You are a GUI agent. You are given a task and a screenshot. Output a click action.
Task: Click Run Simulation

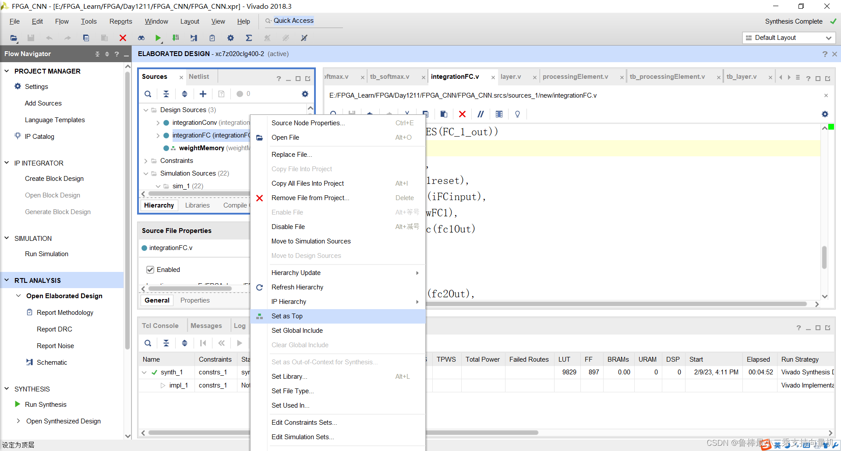click(46, 254)
